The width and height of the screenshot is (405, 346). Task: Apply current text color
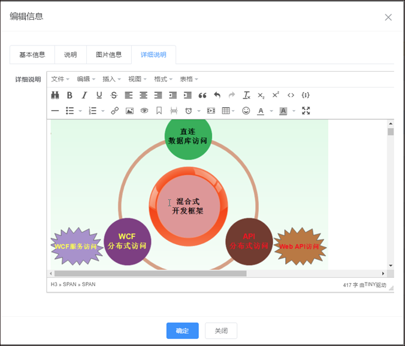click(x=261, y=111)
